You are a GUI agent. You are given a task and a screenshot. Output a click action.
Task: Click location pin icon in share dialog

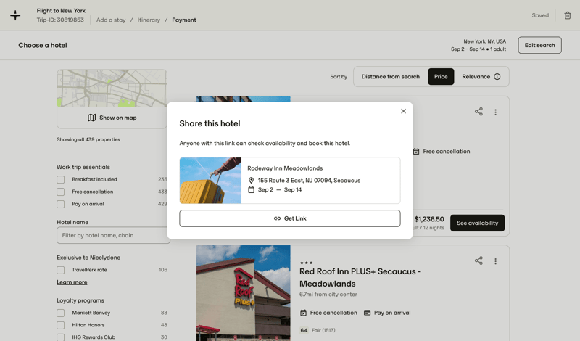pos(251,181)
